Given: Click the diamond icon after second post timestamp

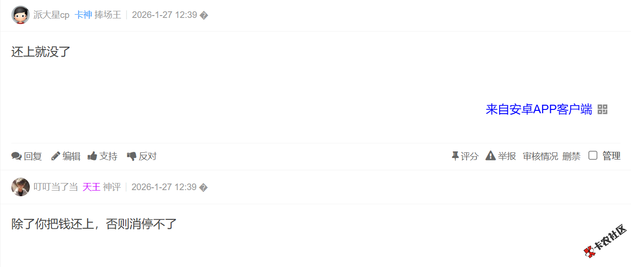Looking at the screenshot, I should coord(203,188).
